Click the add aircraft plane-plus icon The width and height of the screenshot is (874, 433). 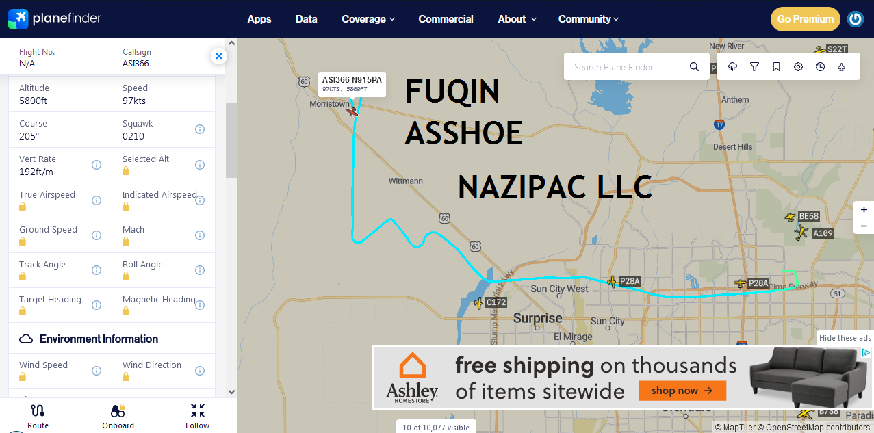pos(842,67)
